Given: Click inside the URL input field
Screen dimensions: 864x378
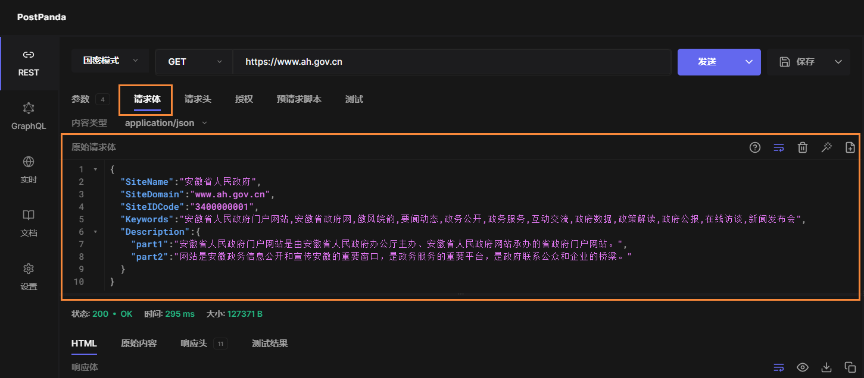Looking at the screenshot, I should click(x=417, y=61).
